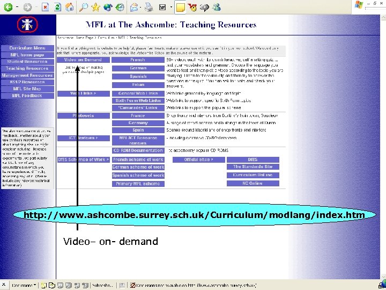Close the Discussions bar with the X
Screen dimensions: 386x290
point(3,285)
